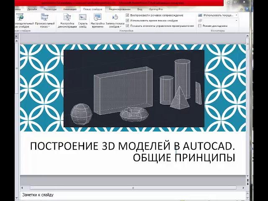Switch to the Анимация ribbon tab

70,9
